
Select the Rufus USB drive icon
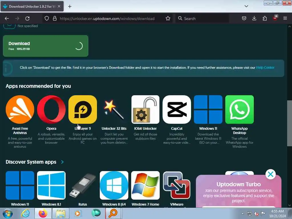coord(83,185)
